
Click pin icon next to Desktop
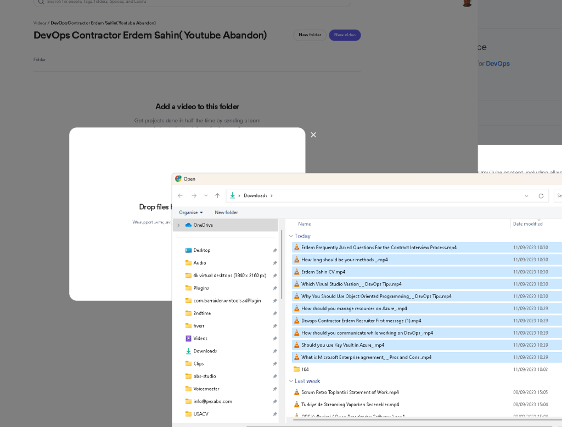coord(275,251)
